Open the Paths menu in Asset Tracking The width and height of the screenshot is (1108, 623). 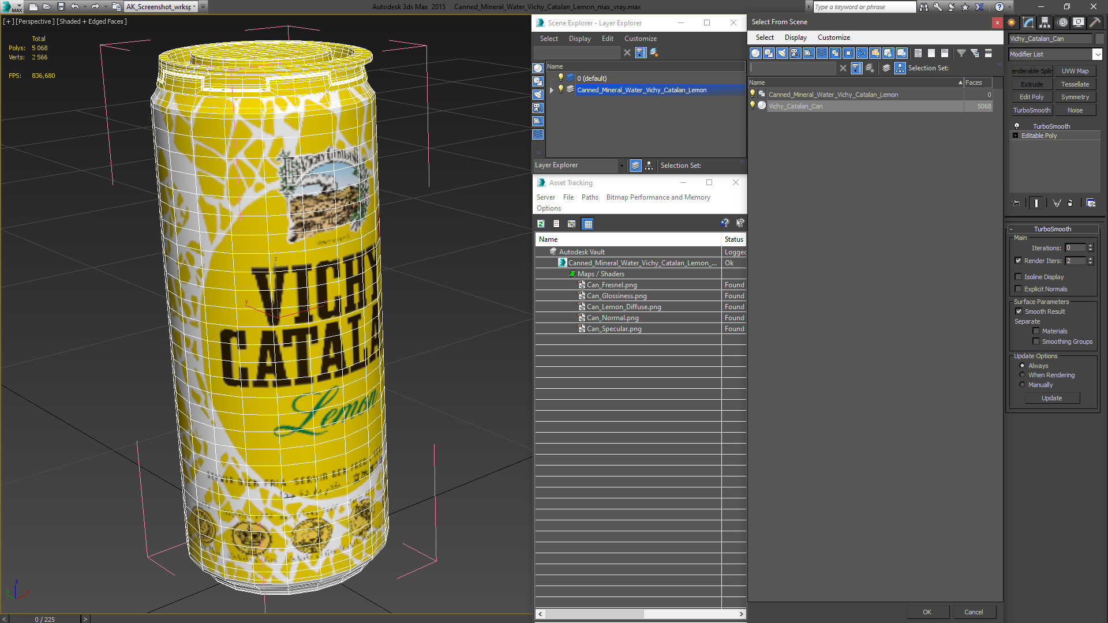[589, 197]
